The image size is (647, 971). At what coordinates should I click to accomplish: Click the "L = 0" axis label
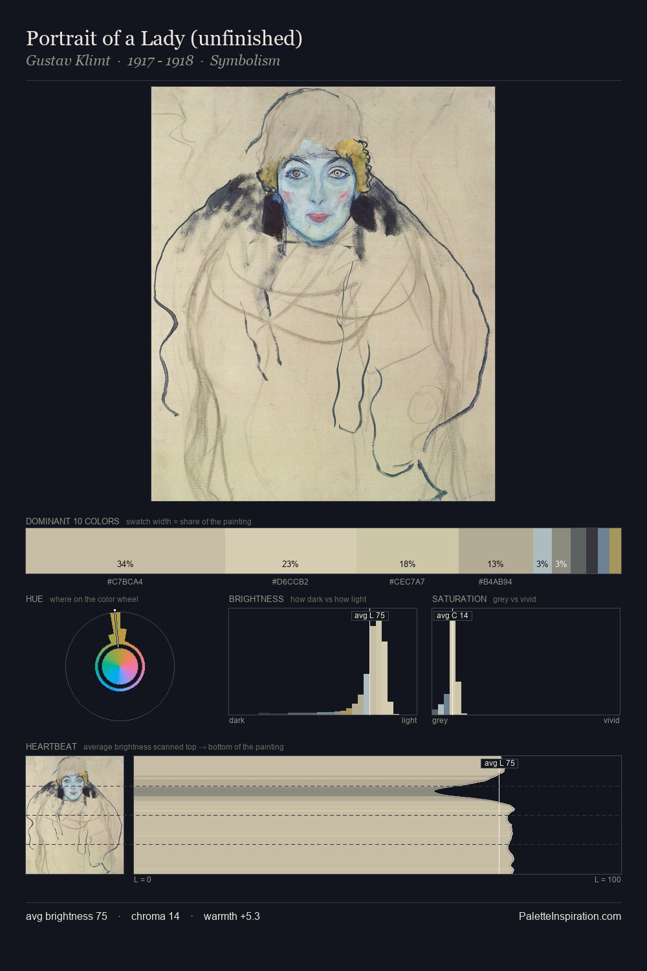pos(142,880)
